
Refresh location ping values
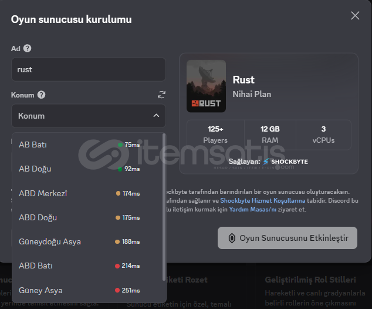point(161,95)
